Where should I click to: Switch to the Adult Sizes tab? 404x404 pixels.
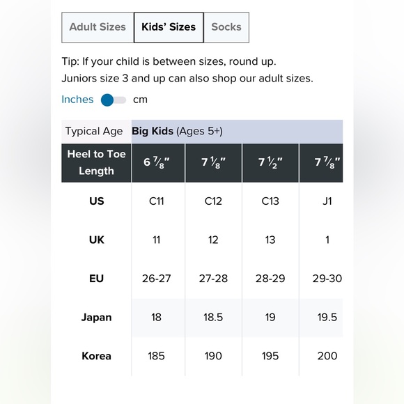pyautogui.click(x=98, y=27)
